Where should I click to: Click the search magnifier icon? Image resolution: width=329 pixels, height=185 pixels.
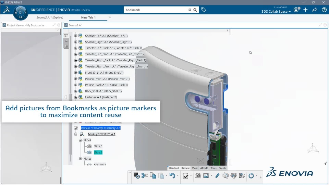pyautogui.click(x=195, y=10)
